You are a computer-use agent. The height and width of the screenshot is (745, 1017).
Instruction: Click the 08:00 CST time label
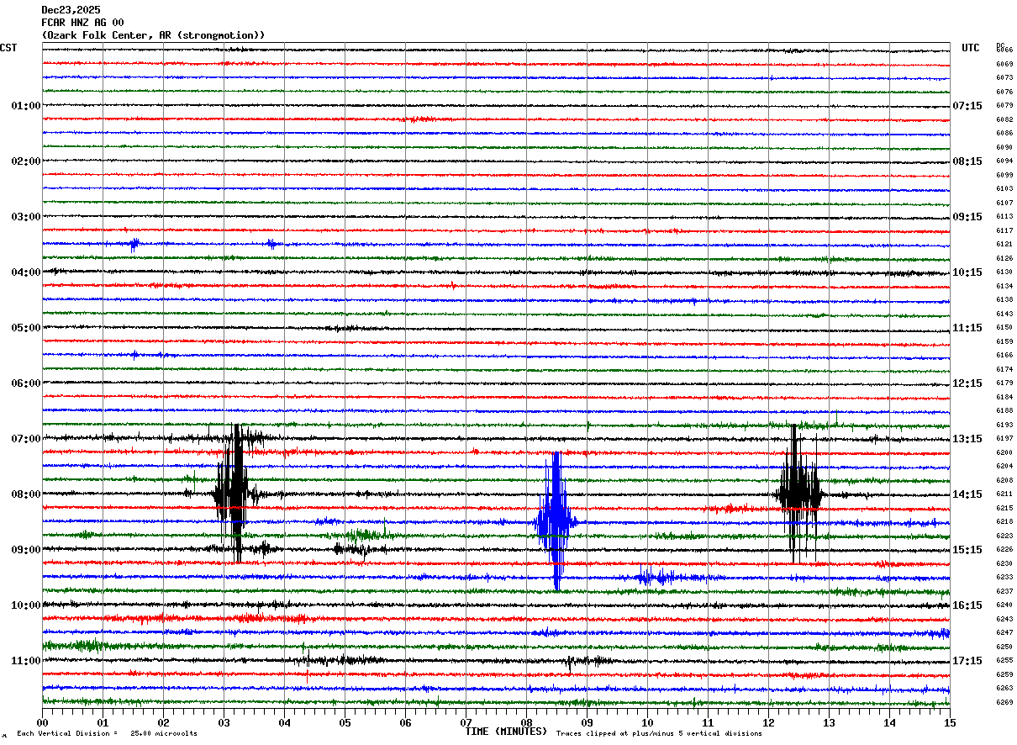(26, 494)
